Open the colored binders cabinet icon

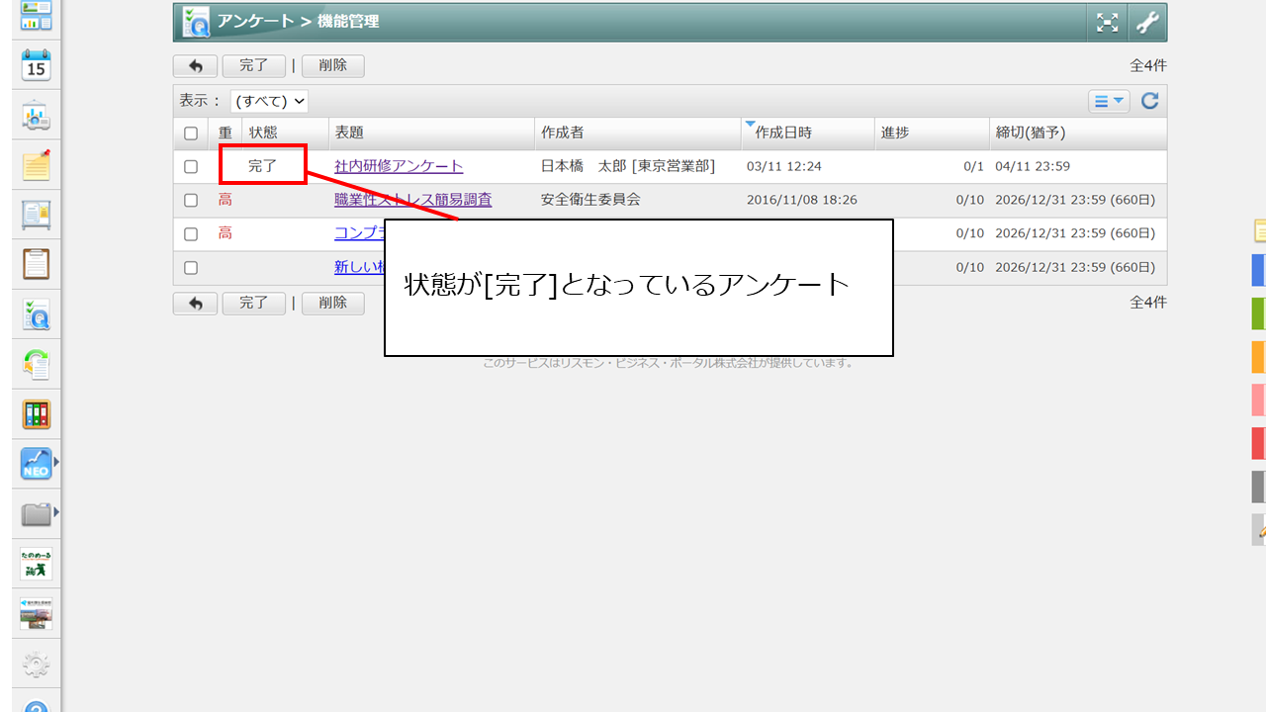[37, 414]
